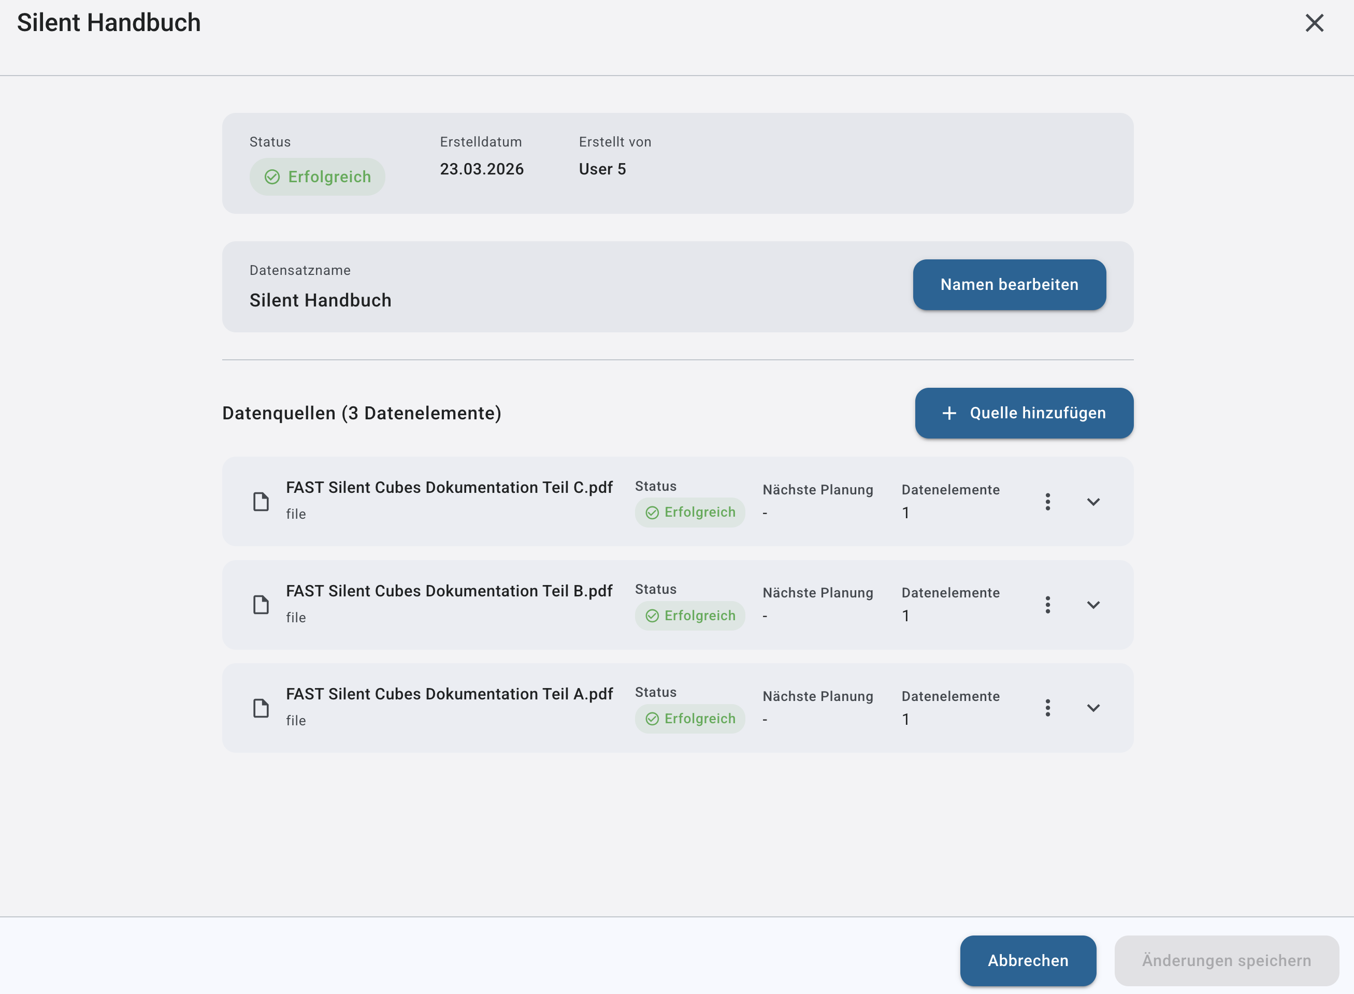
Task: Click the plus icon in Quelle hinzufügen
Action: 949,413
